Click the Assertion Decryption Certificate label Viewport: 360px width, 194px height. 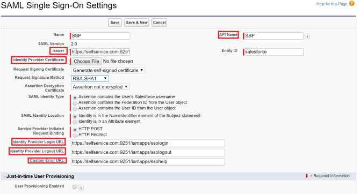pyautogui.click(x=44, y=88)
